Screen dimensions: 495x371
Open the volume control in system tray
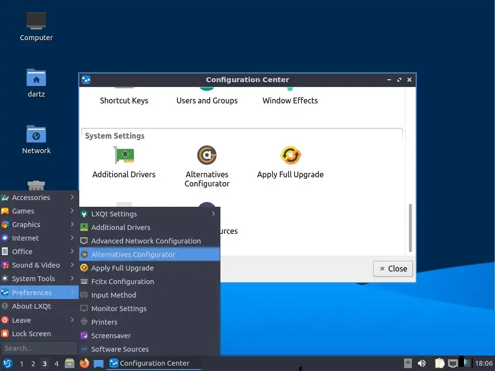pos(422,363)
